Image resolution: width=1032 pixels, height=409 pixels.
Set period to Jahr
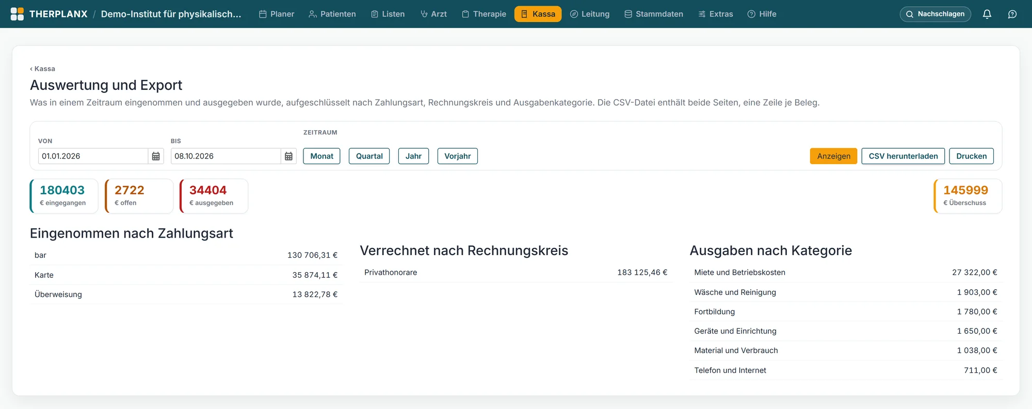pos(413,156)
